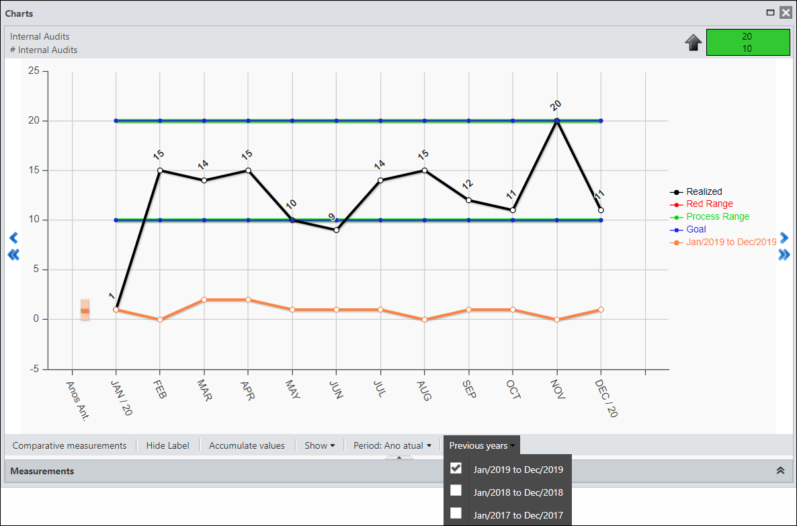
Task: Click Comparative measurements
Action: 70,445
